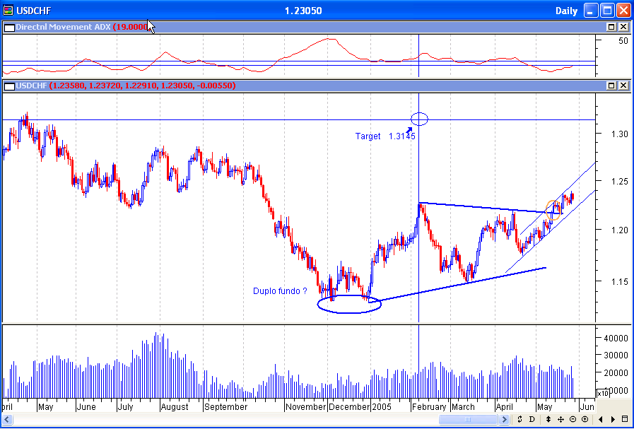
Task: Click the Duplo fundo ? annotation
Action: pyautogui.click(x=278, y=290)
